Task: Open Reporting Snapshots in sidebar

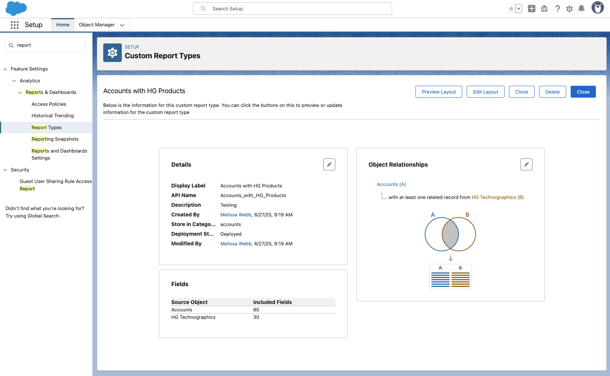Action: [55, 139]
